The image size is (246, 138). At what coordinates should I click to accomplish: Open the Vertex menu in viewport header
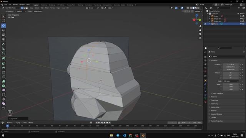coord(52,8)
